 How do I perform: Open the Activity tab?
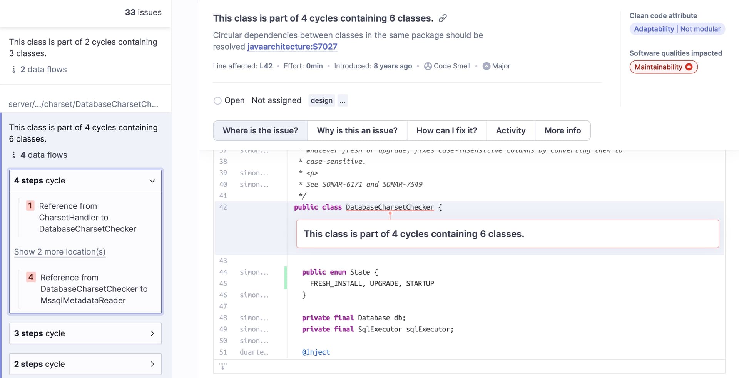511,130
